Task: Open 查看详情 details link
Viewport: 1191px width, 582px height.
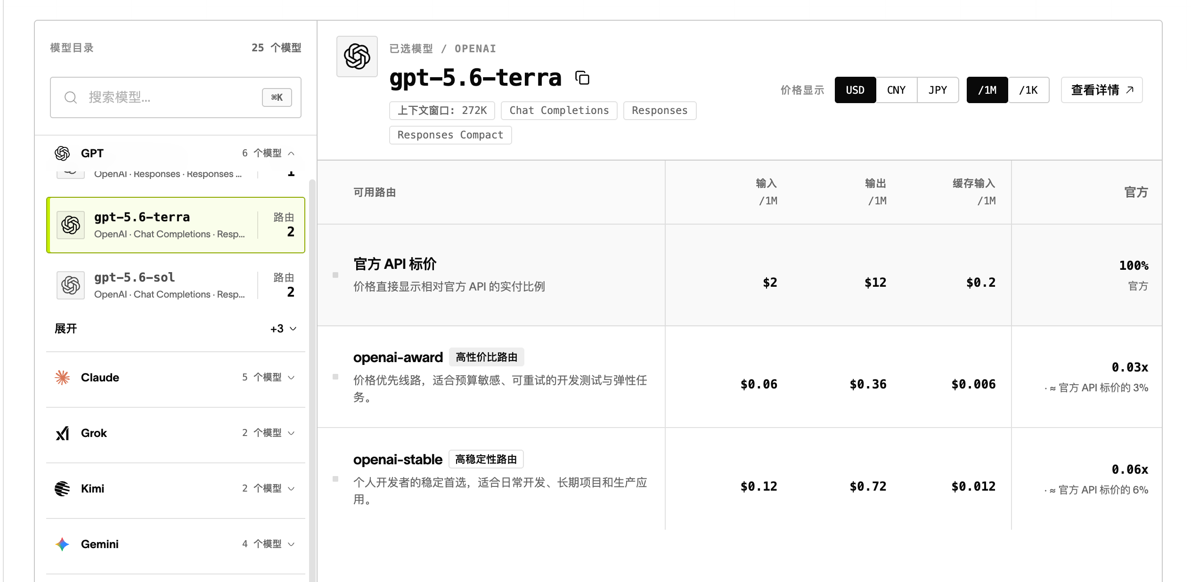Action: coord(1101,90)
